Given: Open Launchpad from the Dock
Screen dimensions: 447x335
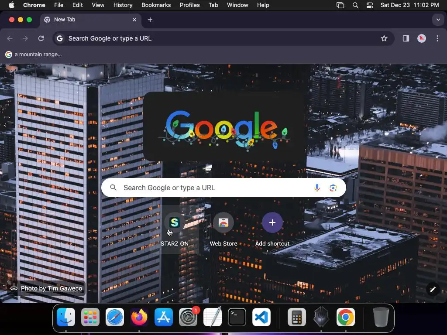Looking at the screenshot, I should pyautogui.click(x=90, y=317).
